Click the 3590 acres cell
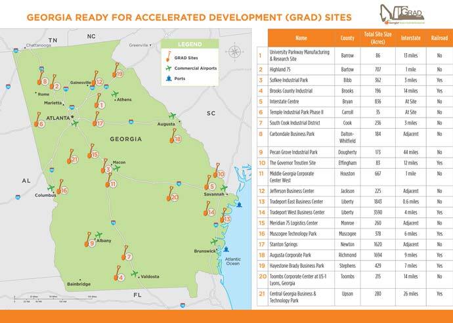The width and height of the screenshot is (453, 323). coord(377,212)
